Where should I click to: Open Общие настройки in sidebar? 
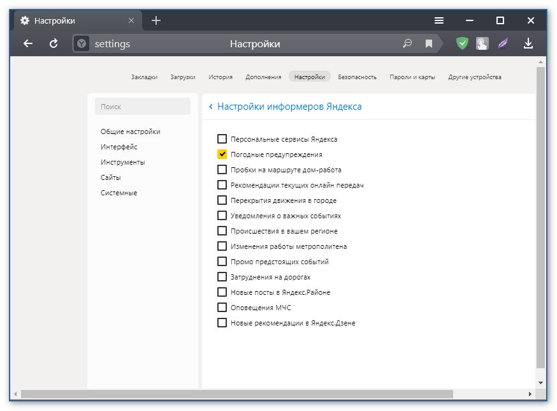[x=131, y=131]
